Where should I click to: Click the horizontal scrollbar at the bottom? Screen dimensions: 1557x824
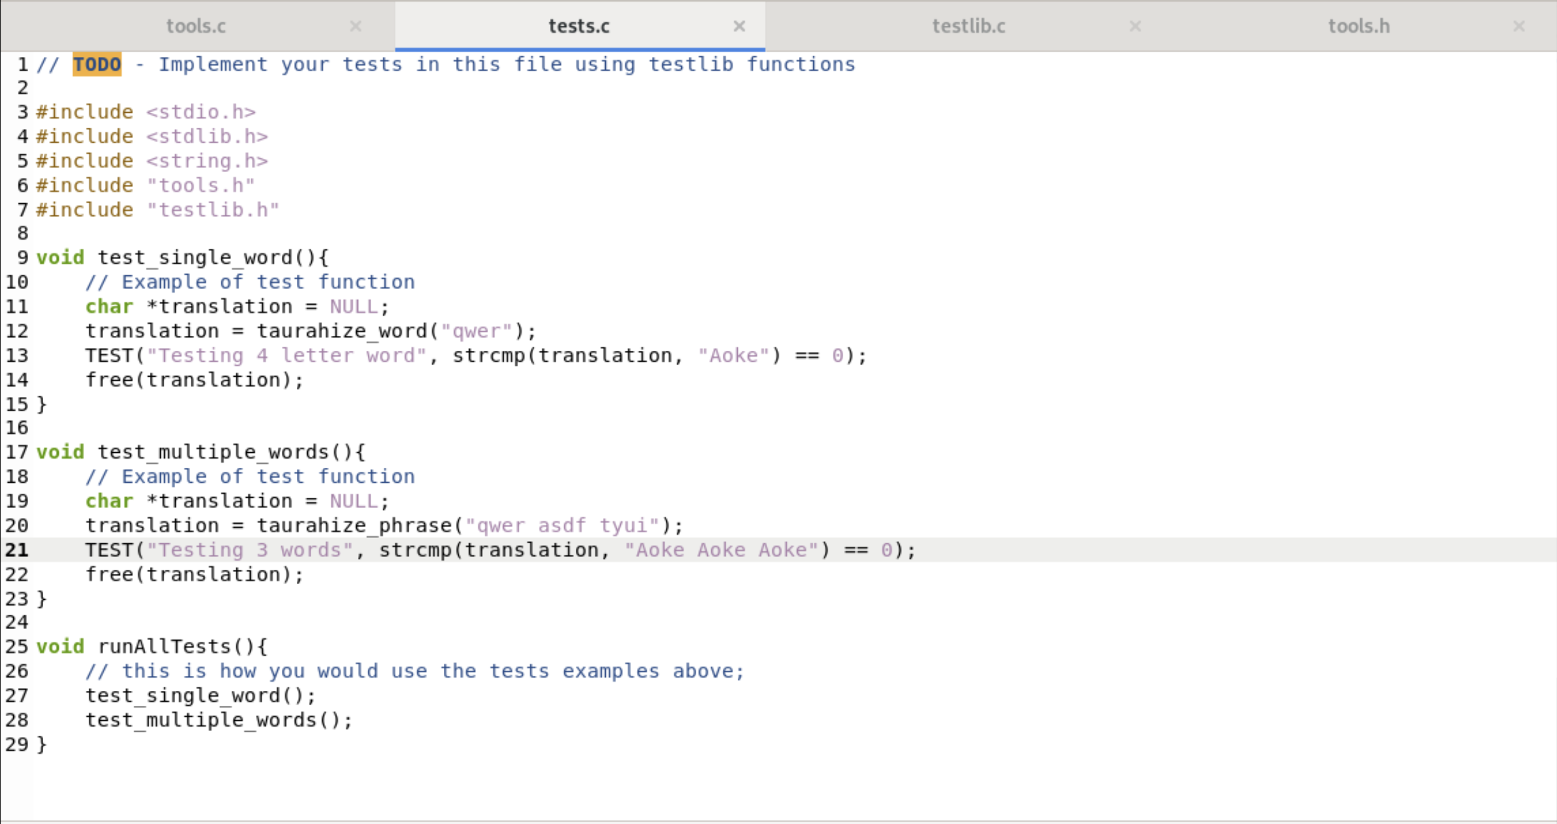click(778, 820)
